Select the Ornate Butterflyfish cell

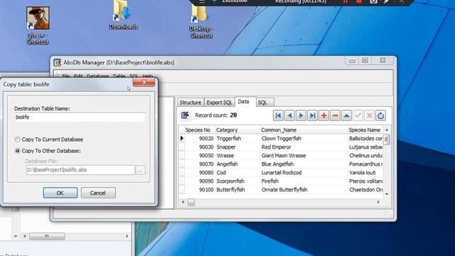(304, 190)
